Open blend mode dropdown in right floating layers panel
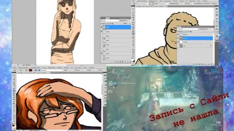The image size is (234, 131). (188, 29)
